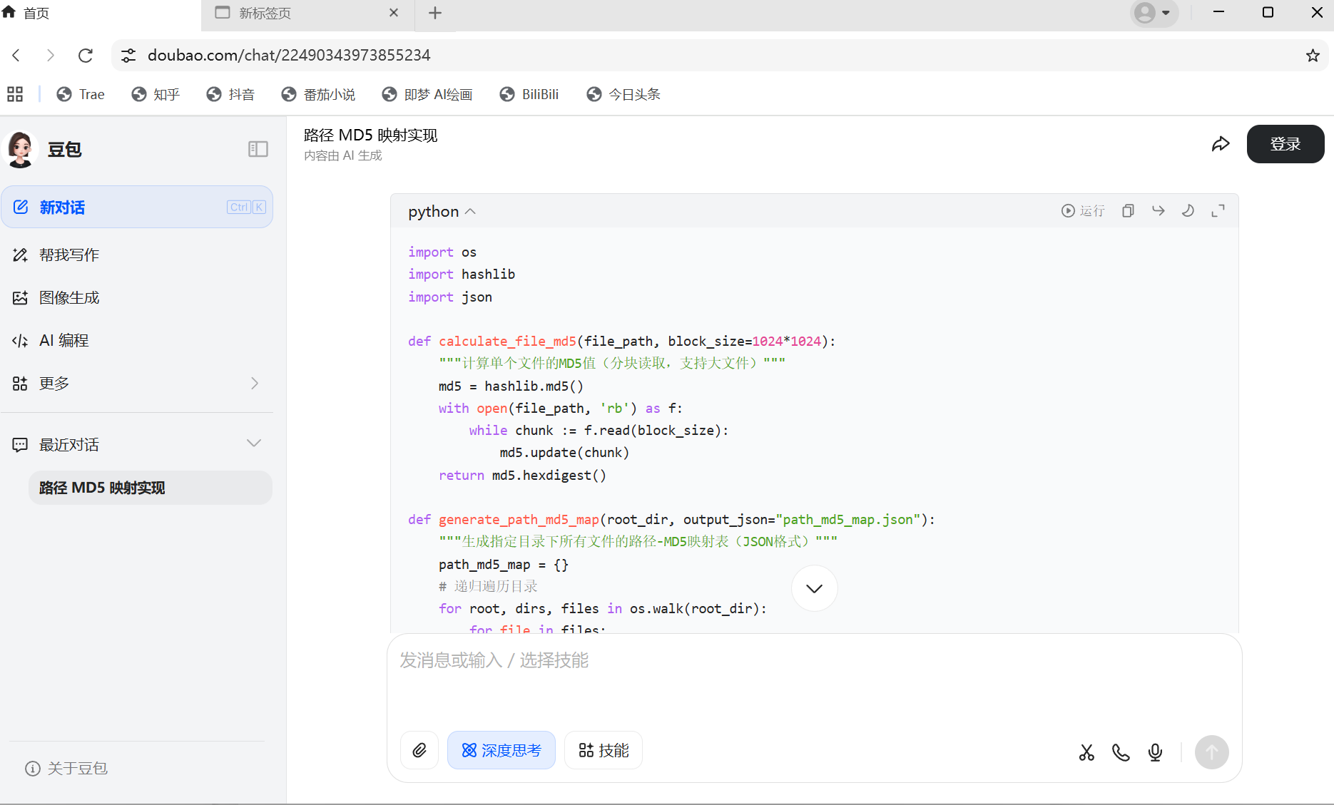Collapse the left sidebar panel
This screenshot has height=805, width=1334.
[258, 149]
